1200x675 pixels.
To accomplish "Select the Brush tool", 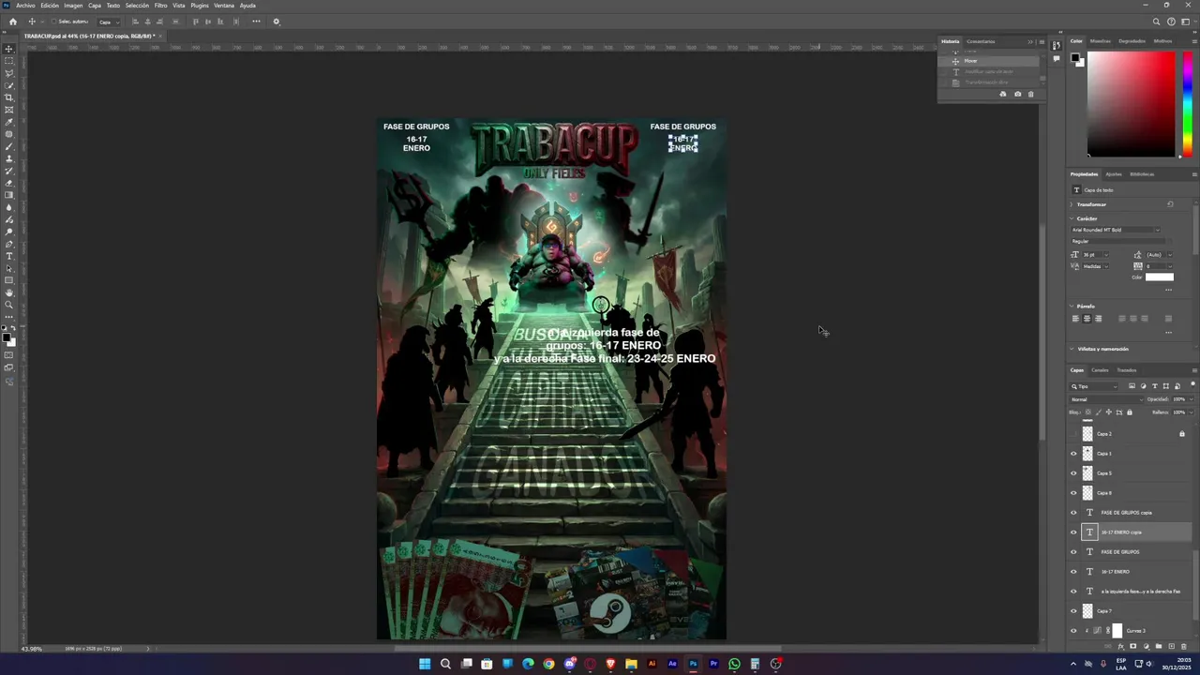I will pyautogui.click(x=9, y=146).
